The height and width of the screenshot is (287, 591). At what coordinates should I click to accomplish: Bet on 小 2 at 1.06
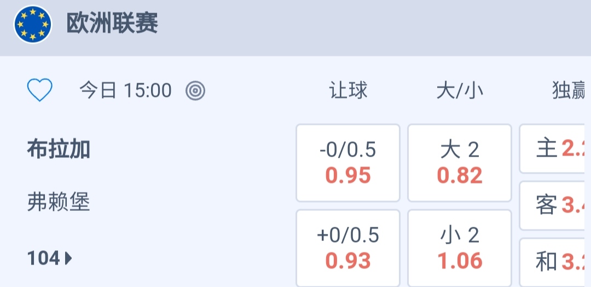[460, 248]
